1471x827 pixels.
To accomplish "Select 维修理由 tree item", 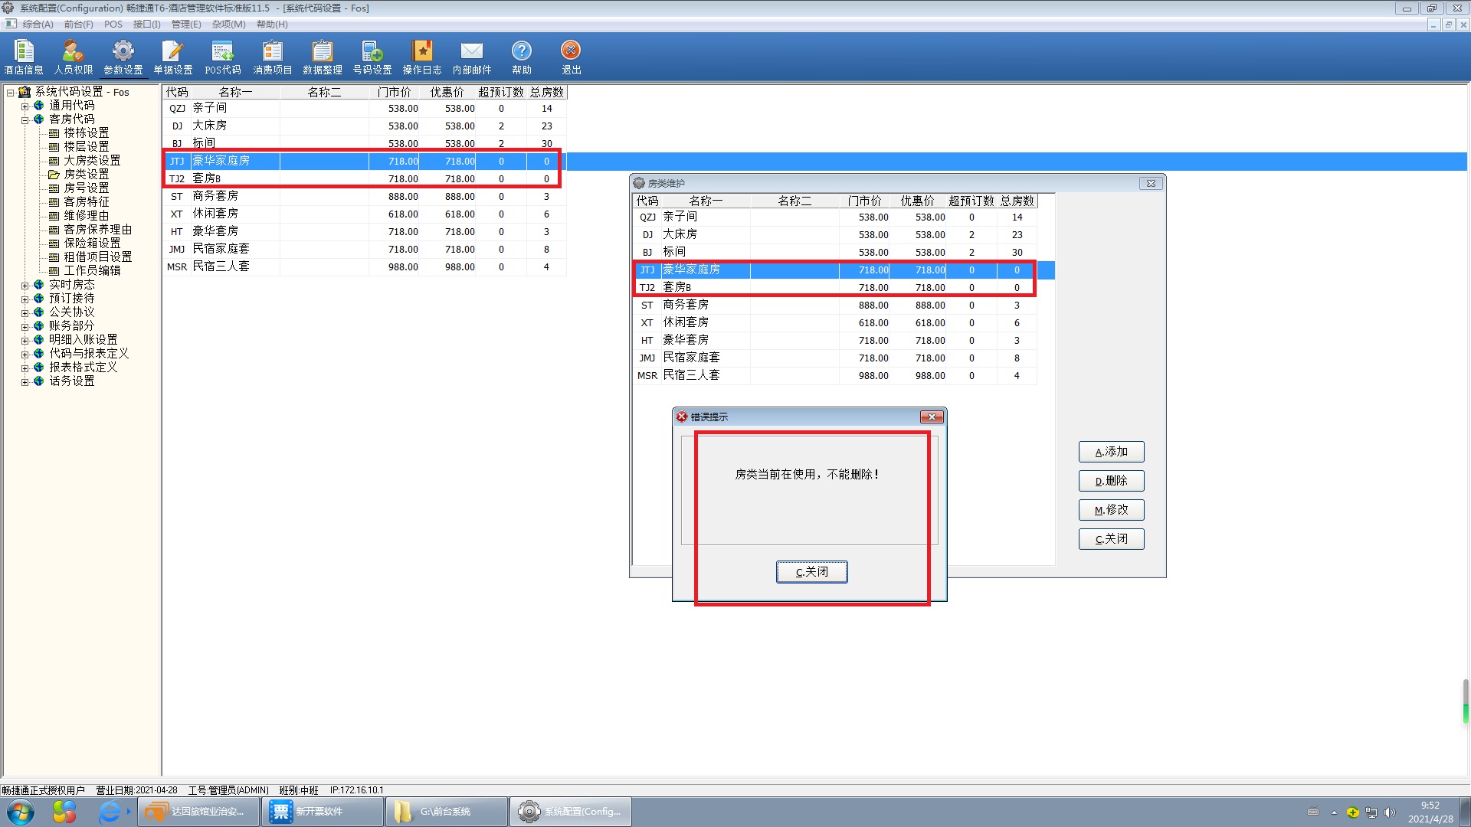I will pos(86,216).
